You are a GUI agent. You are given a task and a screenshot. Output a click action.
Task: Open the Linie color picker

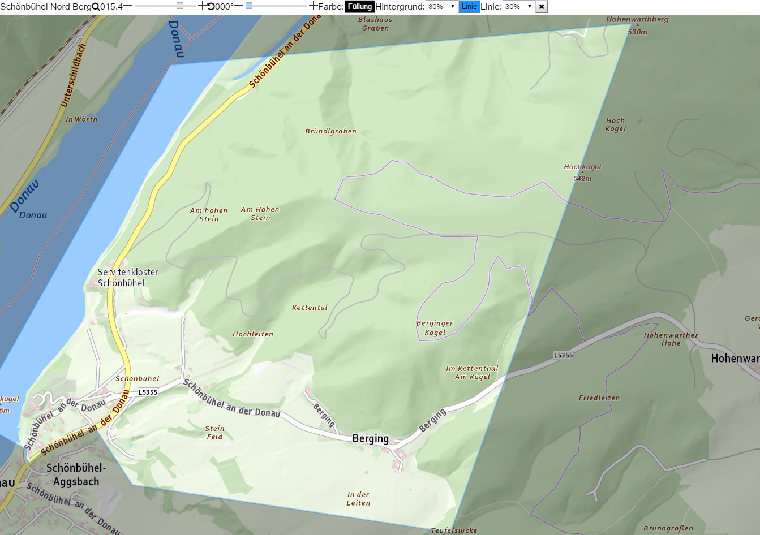pyautogui.click(x=469, y=7)
